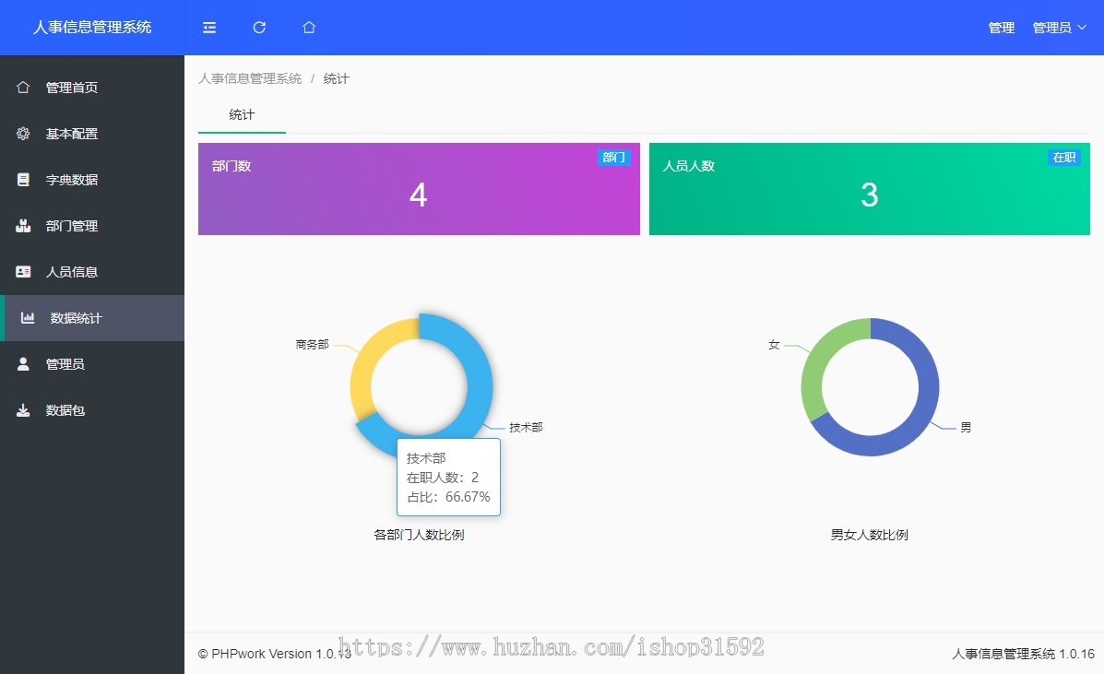Screen dimensions: 1104x674
Task: Click the 人事信息管理系统 1.0.16 footer text
Action: coord(1024,654)
